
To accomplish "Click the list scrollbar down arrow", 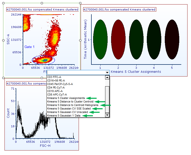I will [x=107, y=115].
